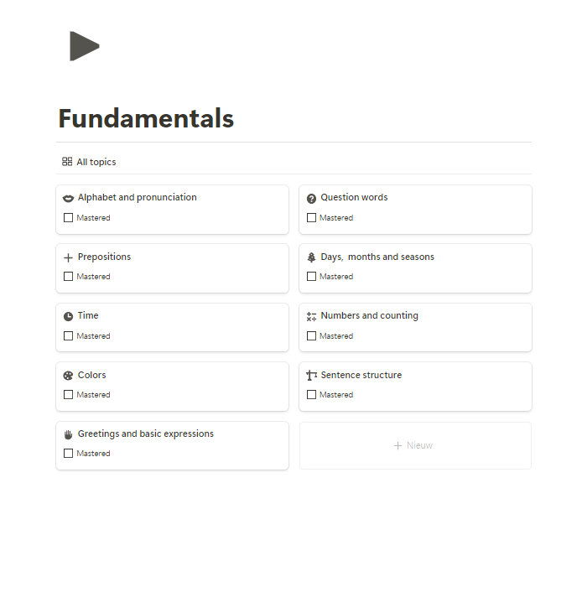Image resolution: width=582 pixels, height=592 pixels.
Task: Click the play triangle page icon
Action: click(x=84, y=46)
